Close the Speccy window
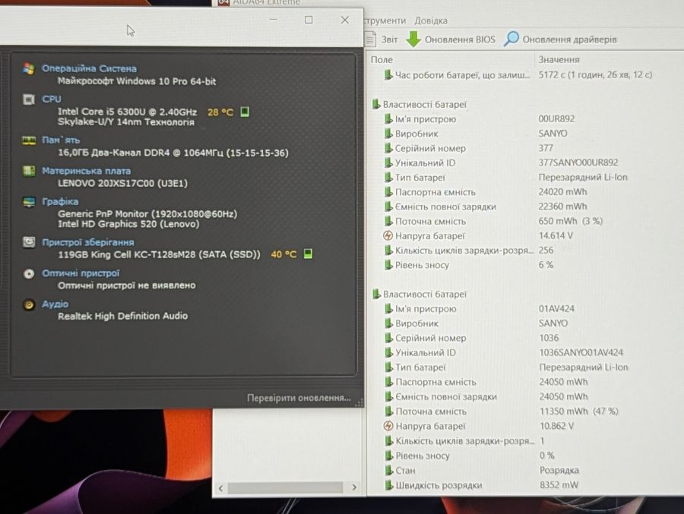Image resolution: width=684 pixels, height=514 pixels. pyautogui.click(x=344, y=20)
